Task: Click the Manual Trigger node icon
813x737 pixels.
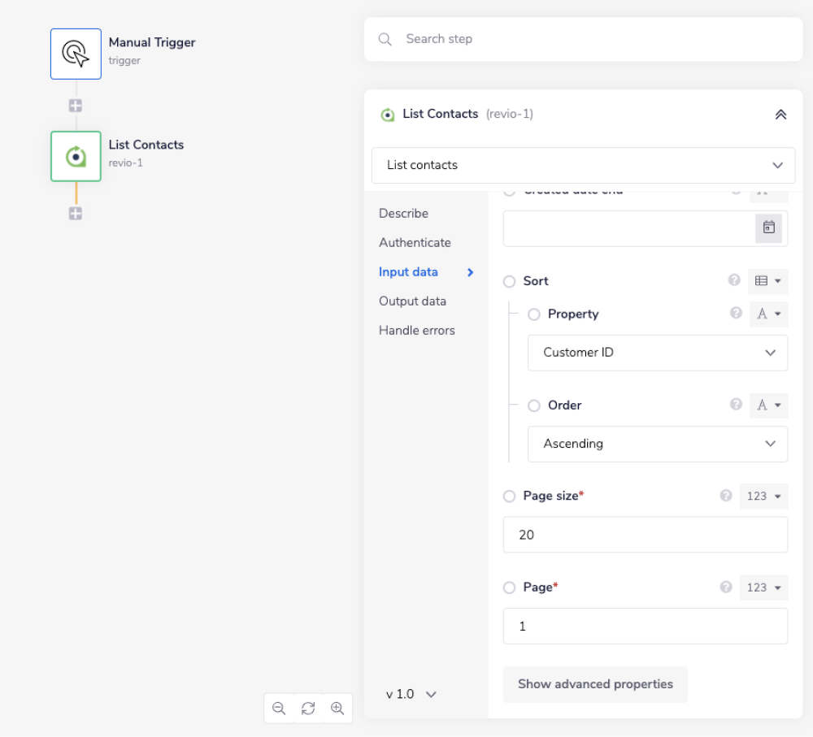Action: pyautogui.click(x=76, y=54)
